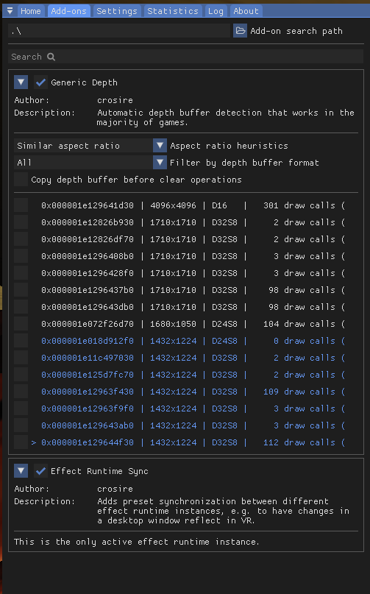
Task: Open the Aspect ratio heuristics dropdown
Action: pyautogui.click(x=160, y=146)
